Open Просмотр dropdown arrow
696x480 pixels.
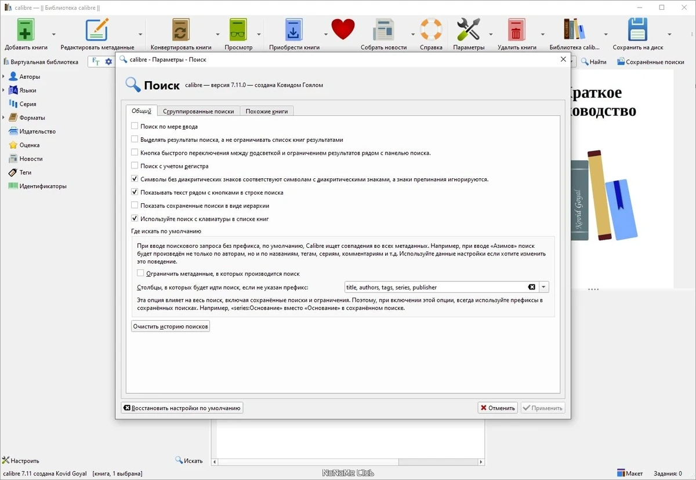click(x=260, y=34)
